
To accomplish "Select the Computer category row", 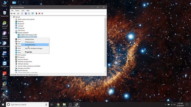I will click(21, 28).
